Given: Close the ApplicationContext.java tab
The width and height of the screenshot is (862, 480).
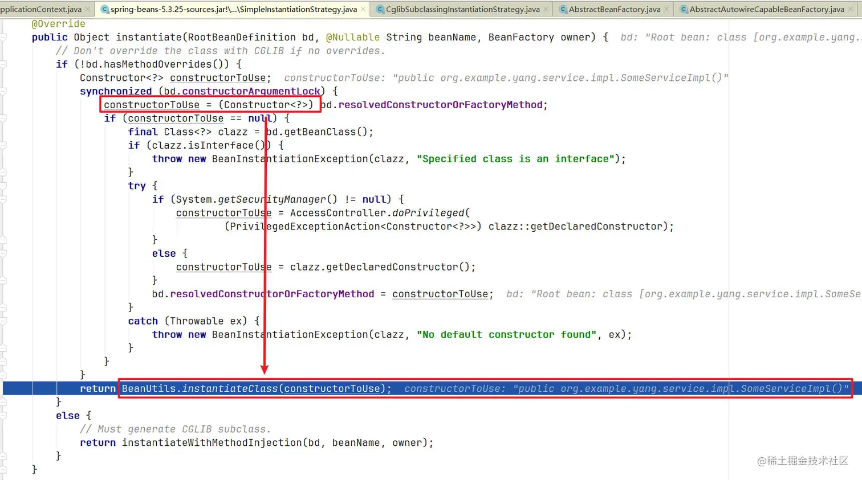Looking at the screenshot, I should coord(87,9).
